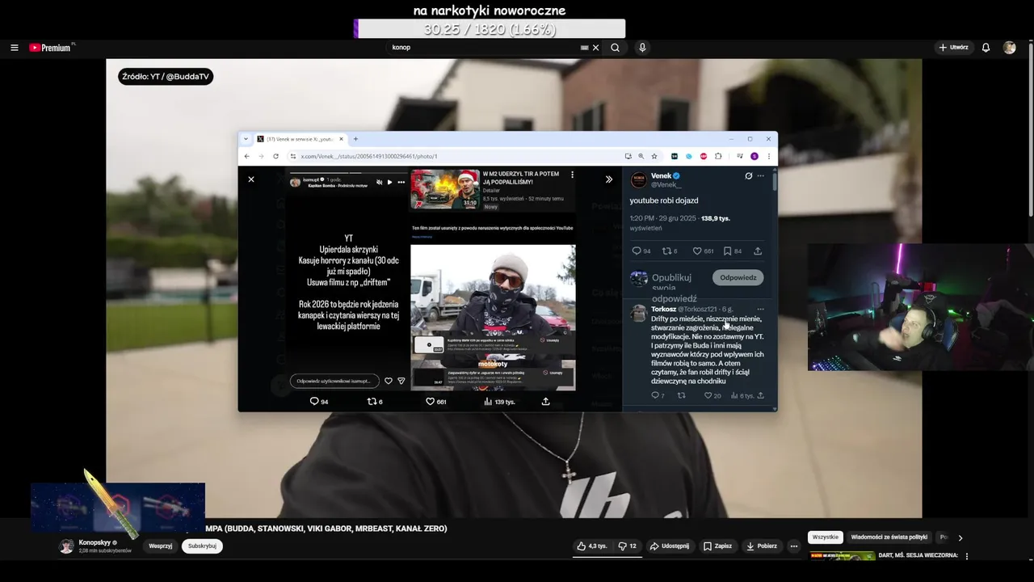Image resolution: width=1034 pixels, height=582 pixels.
Task: Open the account avatar menu
Action: pos(1009,48)
